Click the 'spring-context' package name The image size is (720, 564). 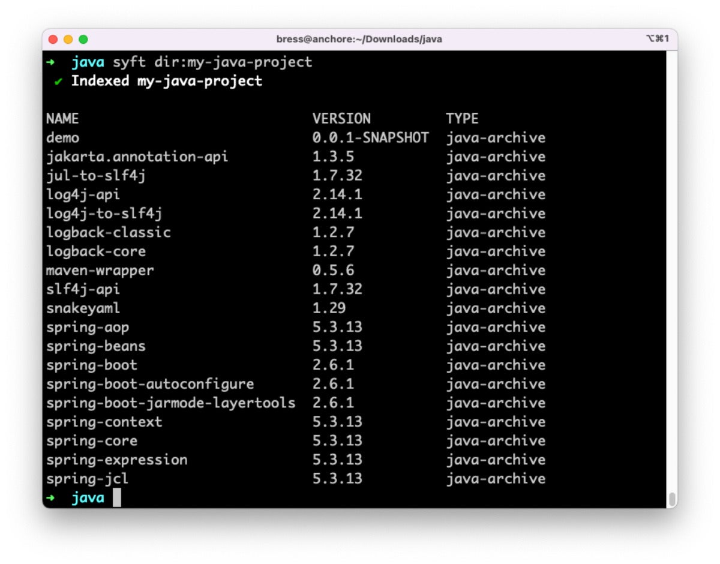point(104,422)
